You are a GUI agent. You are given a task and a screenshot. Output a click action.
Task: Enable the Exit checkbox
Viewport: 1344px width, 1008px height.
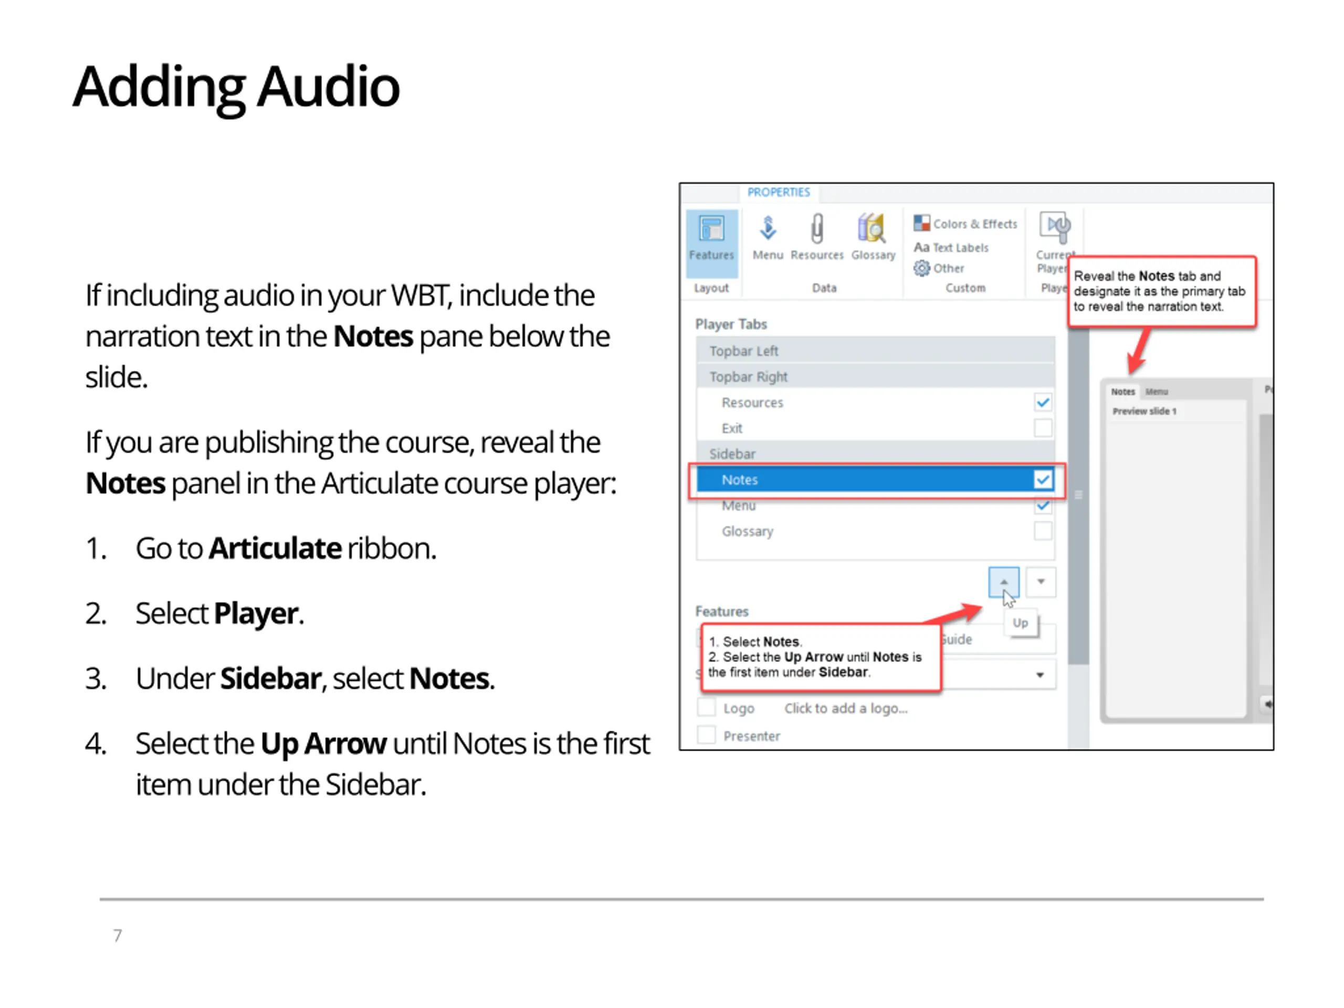coord(1043,428)
